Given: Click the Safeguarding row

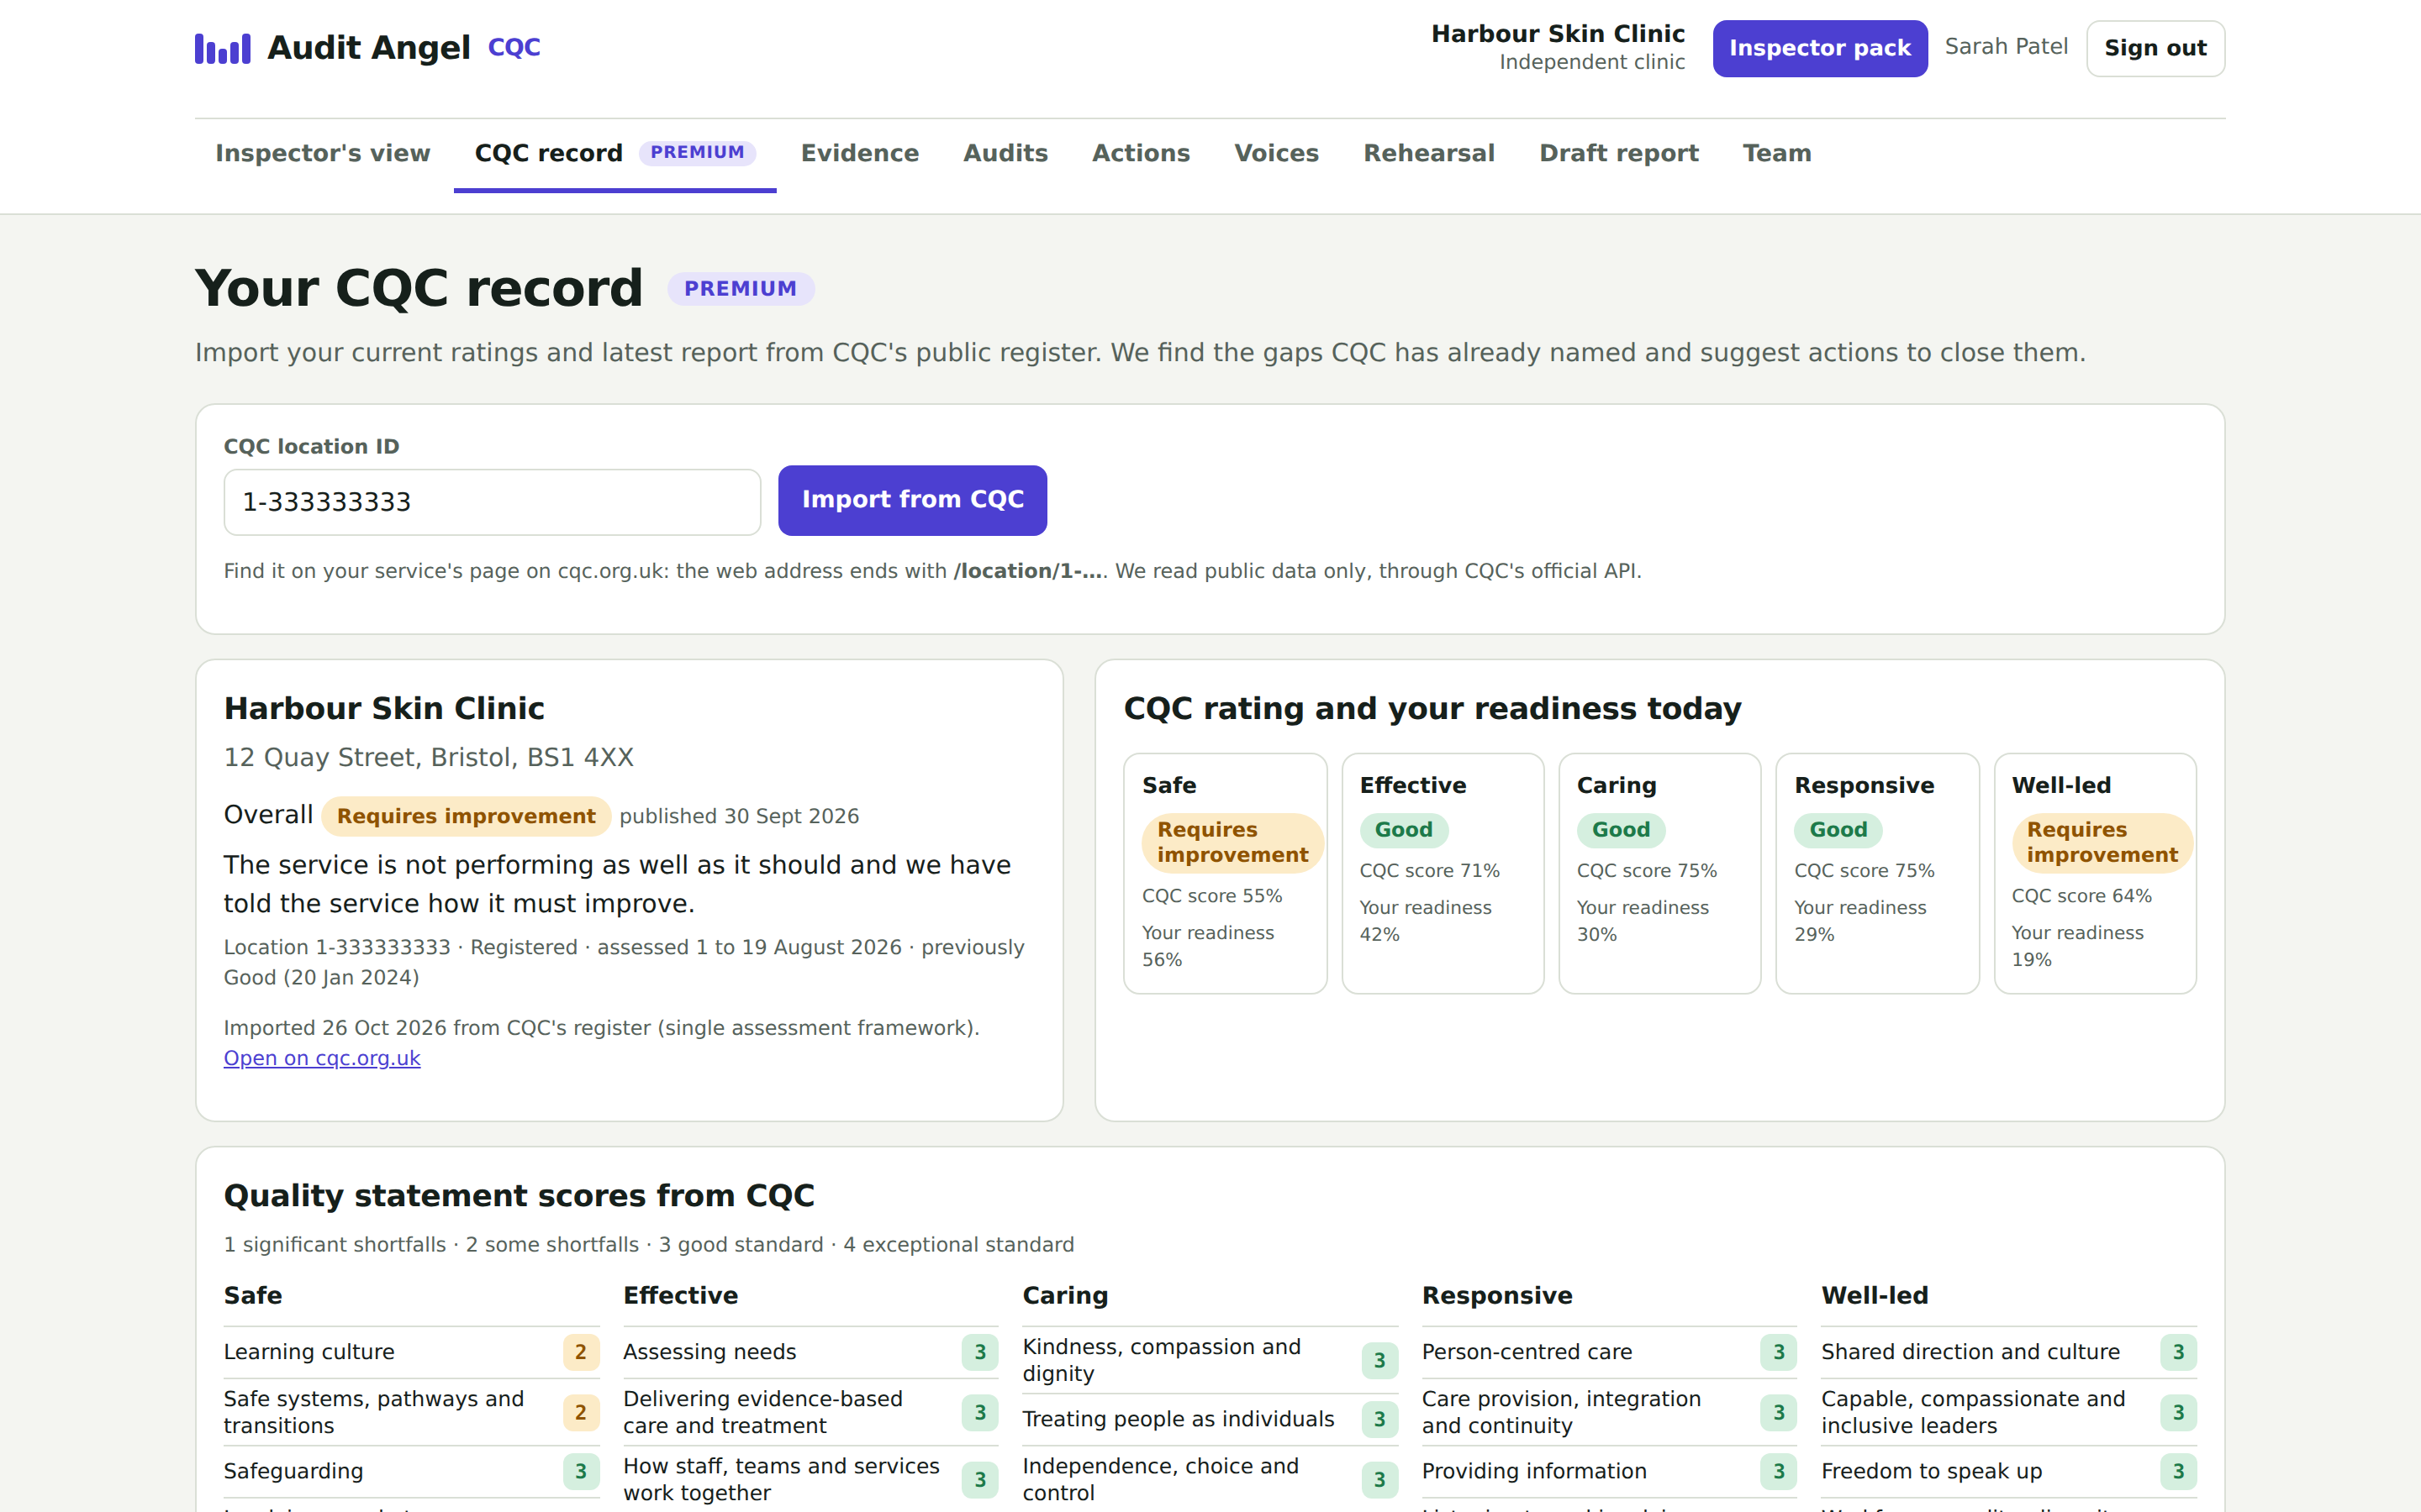Looking at the screenshot, I should pos(411,1471).
